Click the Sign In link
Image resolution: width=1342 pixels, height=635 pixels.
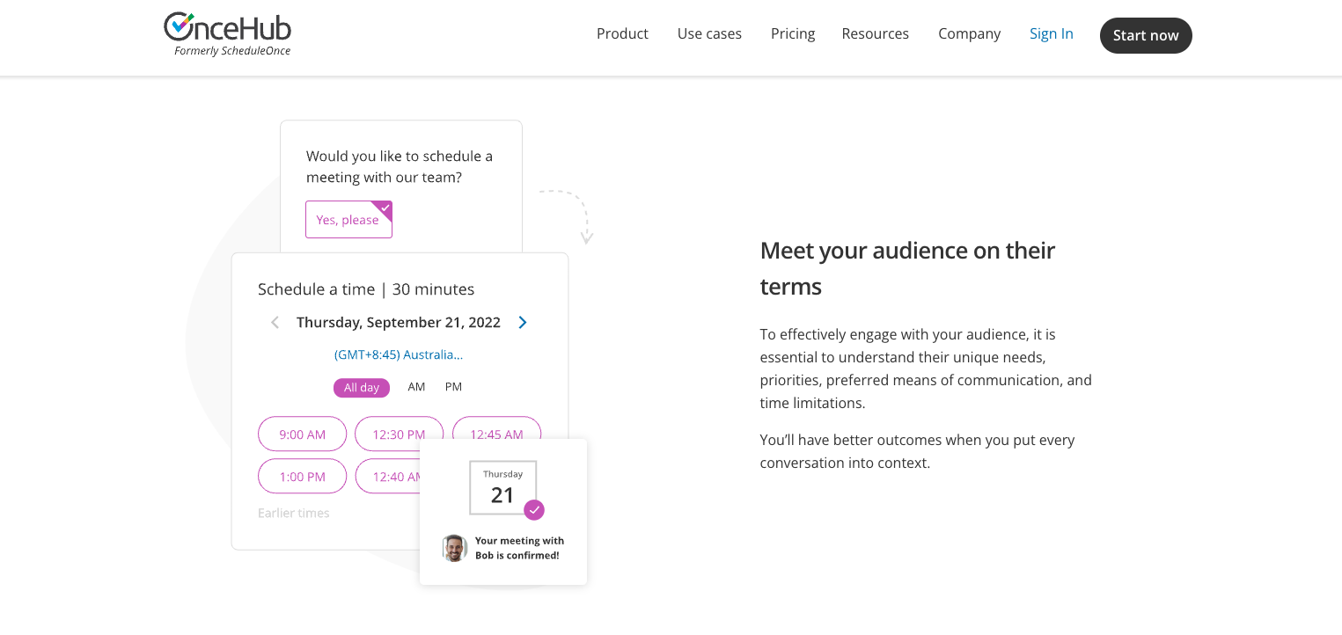pos(1052,34)
